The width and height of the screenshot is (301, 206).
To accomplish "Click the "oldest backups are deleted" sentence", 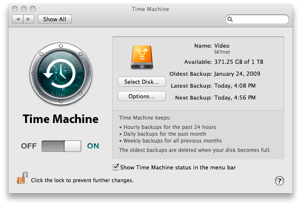I will point(195,150).
